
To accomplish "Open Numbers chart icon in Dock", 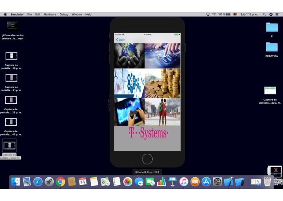I will click(x=161, y=182).
